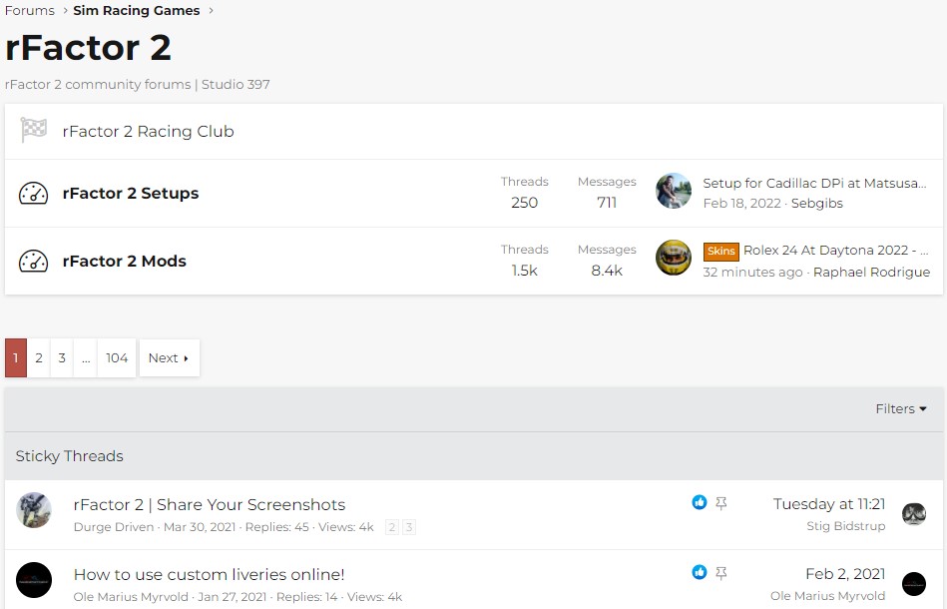Go to the Next page of threads

tap(169, 357)
